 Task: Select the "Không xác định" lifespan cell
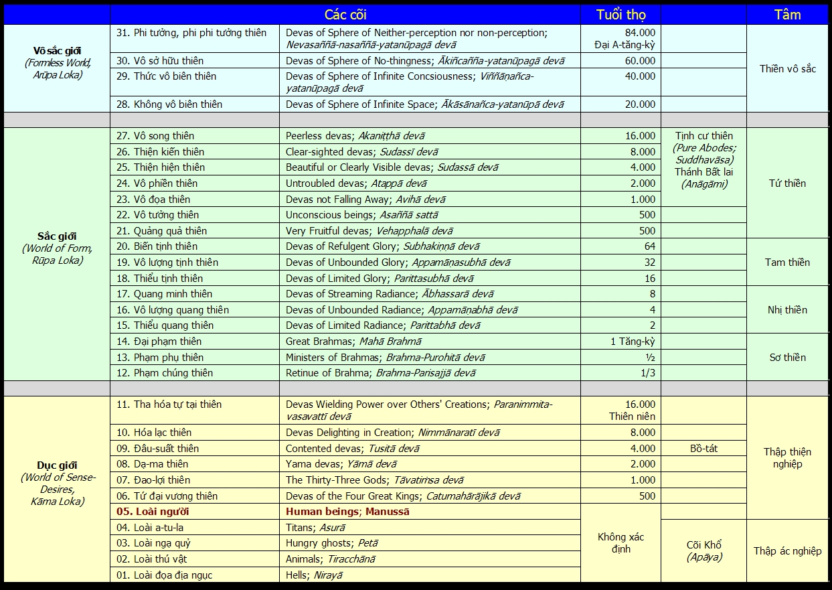coord(620,542)
